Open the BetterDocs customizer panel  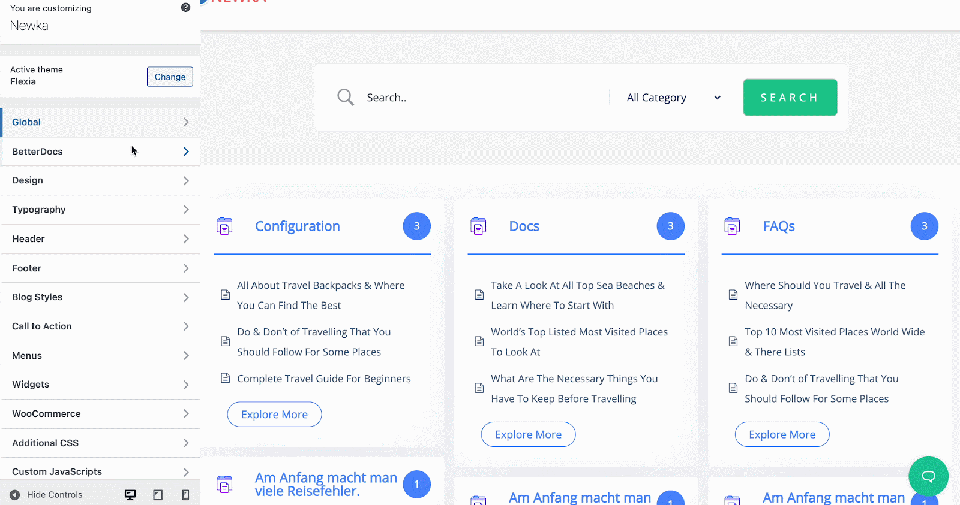point(100,152)
